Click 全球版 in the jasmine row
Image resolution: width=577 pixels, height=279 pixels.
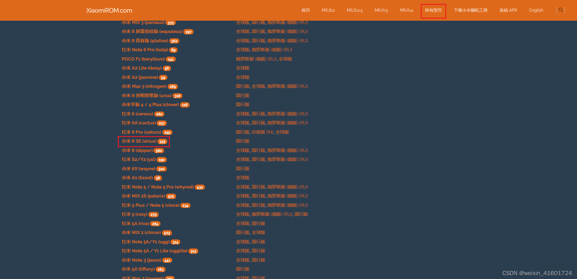click(243, 77)
